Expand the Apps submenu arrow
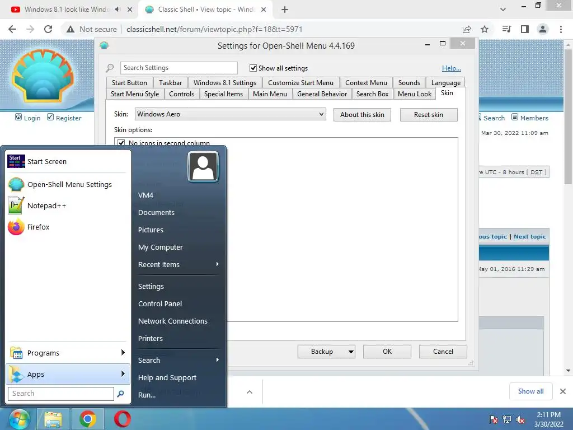Image resolution: width=573 pixels, height=430 pixels. click(x=123, y=373)
